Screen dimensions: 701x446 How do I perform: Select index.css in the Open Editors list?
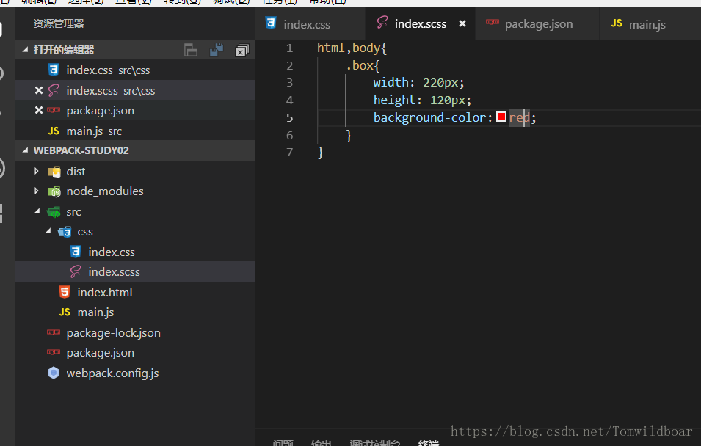click(88, 69)
